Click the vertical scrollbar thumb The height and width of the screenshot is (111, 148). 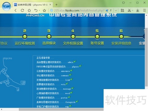(x=147, y=57)
